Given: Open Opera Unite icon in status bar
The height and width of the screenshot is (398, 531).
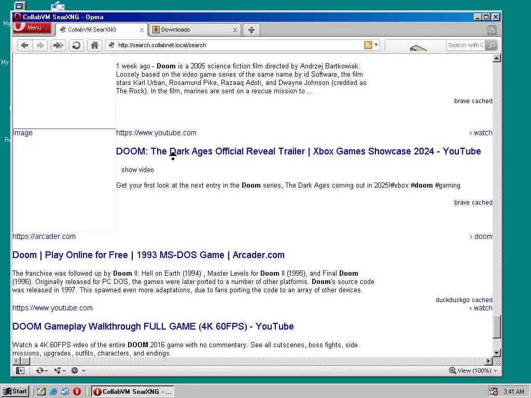Looking at the screenshot, I should coord(60,371).
